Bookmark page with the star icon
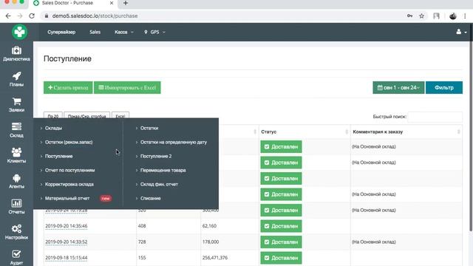 click(x=421, y=16)
